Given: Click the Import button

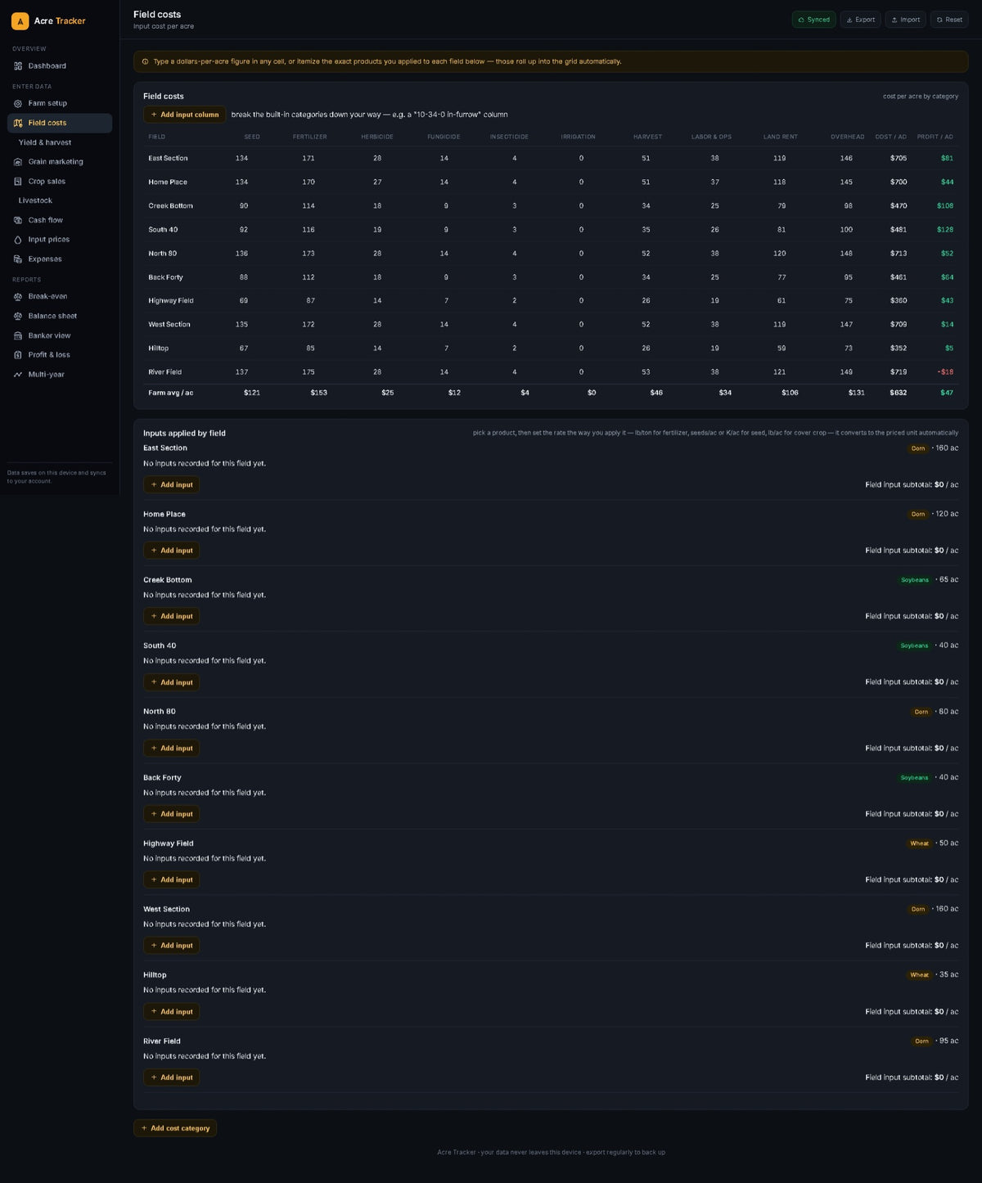Looking at the screenshot, I should point(905,20).
